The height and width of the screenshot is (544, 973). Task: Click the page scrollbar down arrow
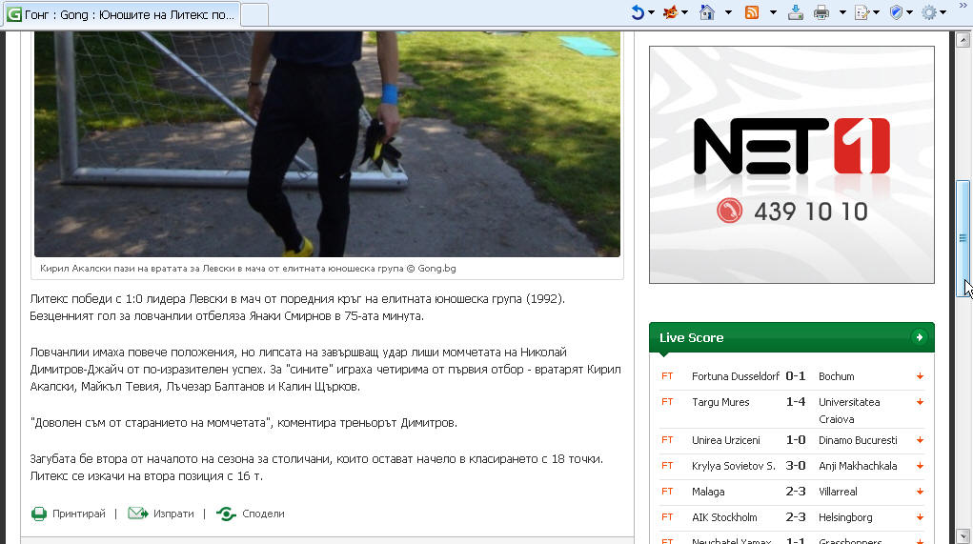(963, 536)
